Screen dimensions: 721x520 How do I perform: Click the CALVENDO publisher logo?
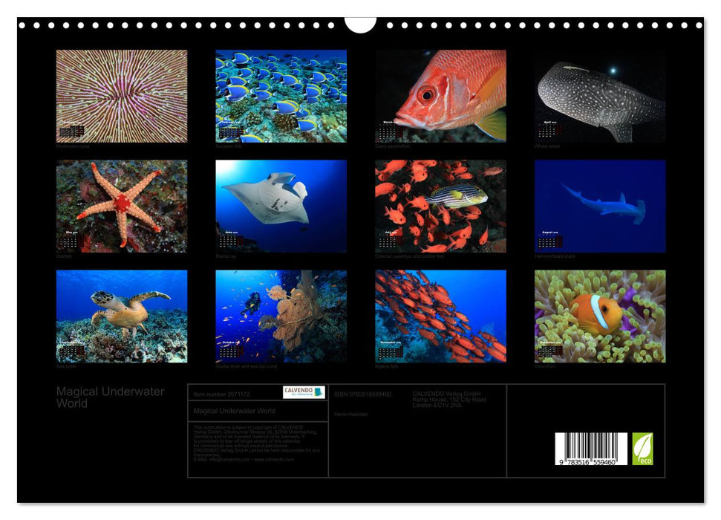pos(301,391)
